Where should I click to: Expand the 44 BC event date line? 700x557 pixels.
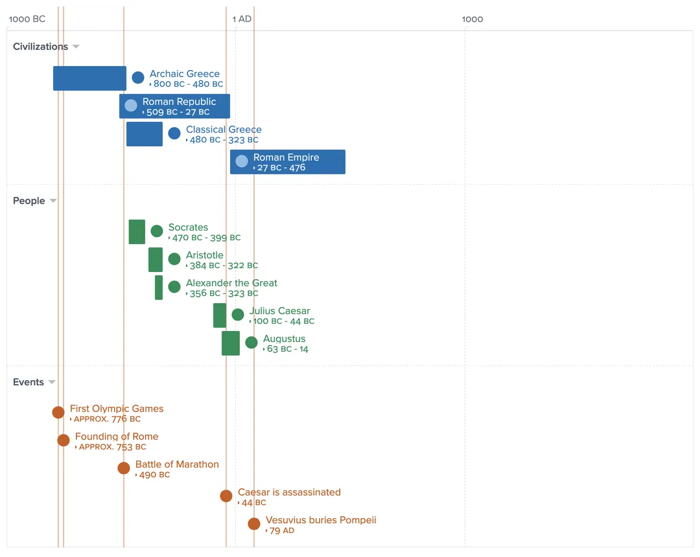[252, 503]
